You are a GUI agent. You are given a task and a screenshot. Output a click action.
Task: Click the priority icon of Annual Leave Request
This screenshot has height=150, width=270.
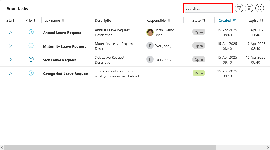tap(31, 32)
